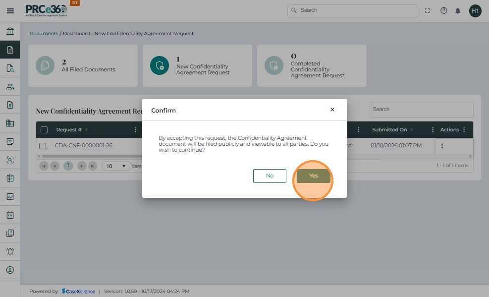Open the items per page dropdown

(116, 166)
